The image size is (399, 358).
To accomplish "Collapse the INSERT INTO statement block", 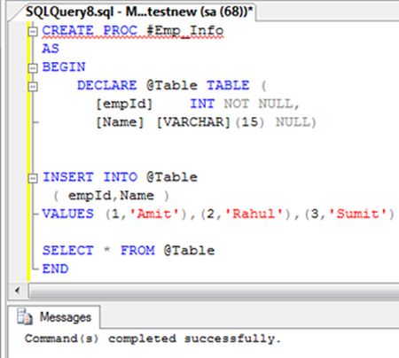I will (33, 178).
